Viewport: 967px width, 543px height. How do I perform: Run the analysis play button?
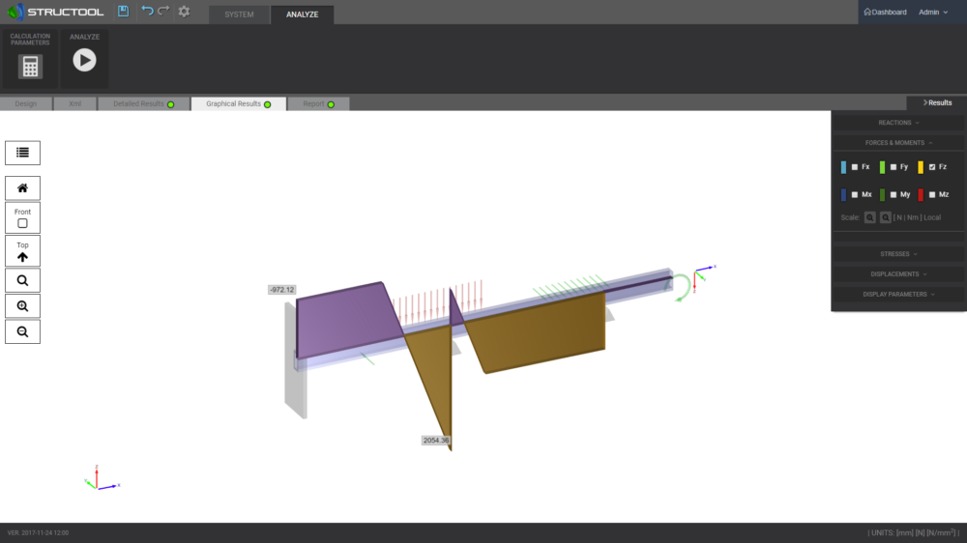84,60
